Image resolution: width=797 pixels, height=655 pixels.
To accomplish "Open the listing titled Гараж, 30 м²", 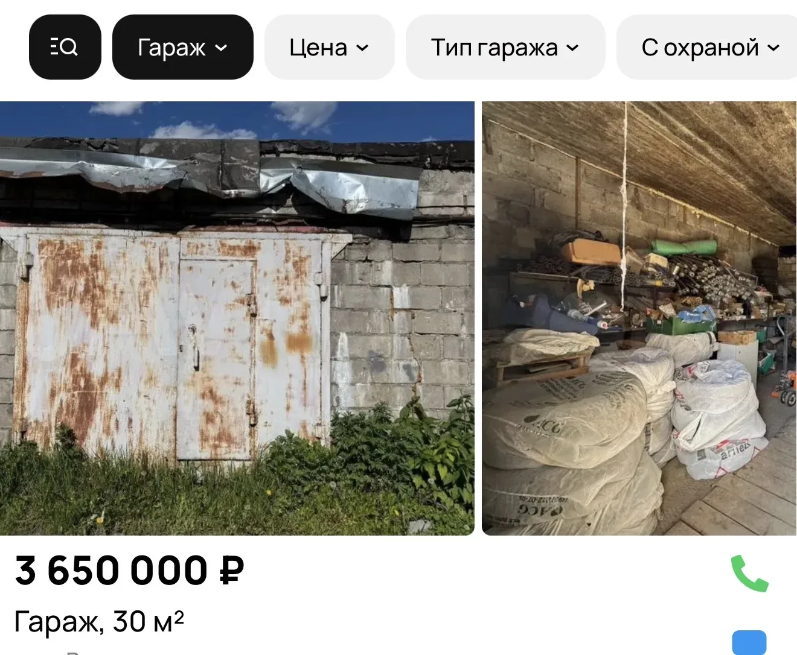I will pyautogui.click(x=99, y=621).
